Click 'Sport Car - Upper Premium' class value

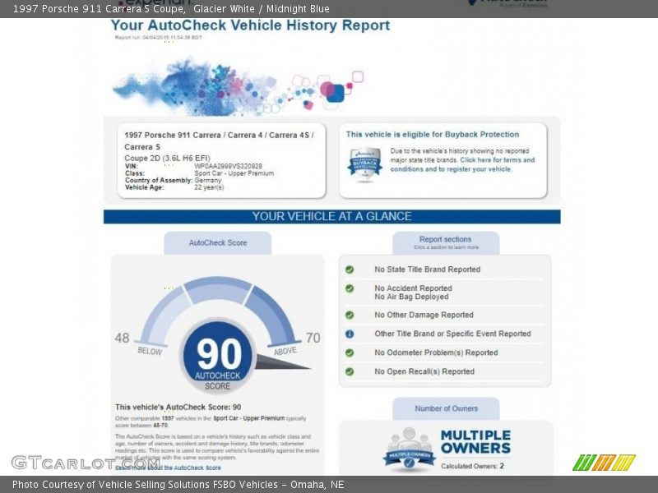(234, 173)
